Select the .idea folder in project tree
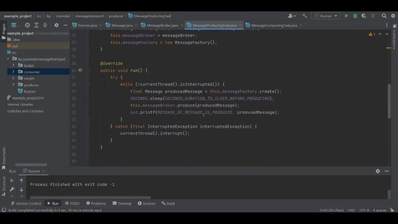The height and width of the screenshot is (224, 398). click(38, 39)
